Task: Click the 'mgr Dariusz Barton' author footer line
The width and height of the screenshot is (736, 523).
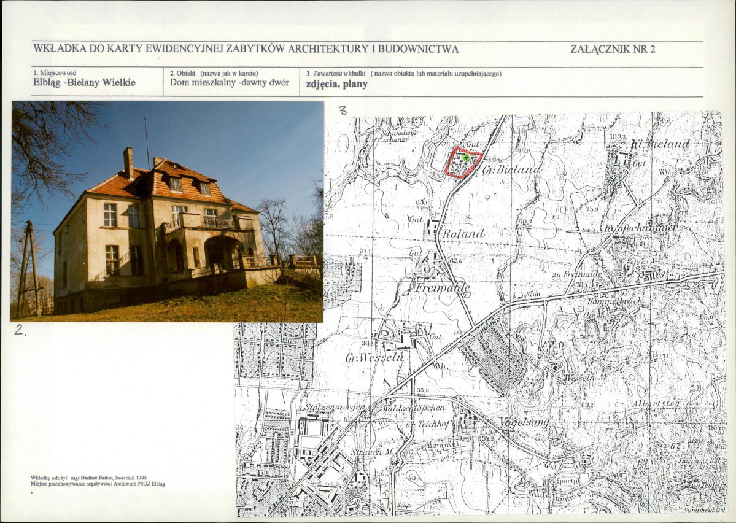Action: point(89,478)
